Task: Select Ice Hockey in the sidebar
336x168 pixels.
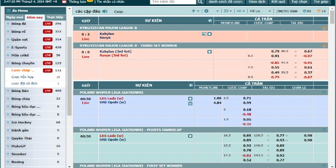Action: coord(35,123)
